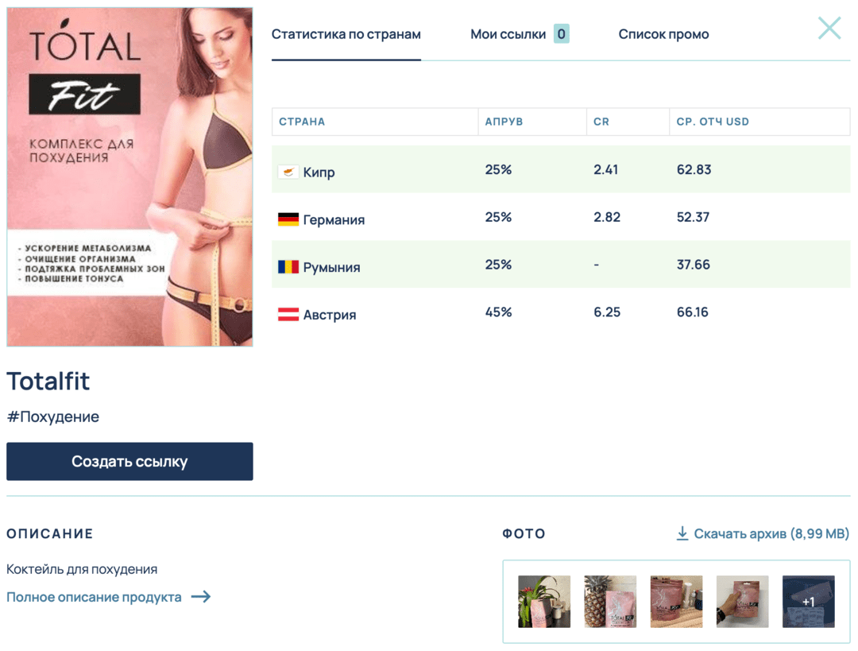Click CR value 6.25 for Austria
The image size is (858, 651).
point(607,312)
